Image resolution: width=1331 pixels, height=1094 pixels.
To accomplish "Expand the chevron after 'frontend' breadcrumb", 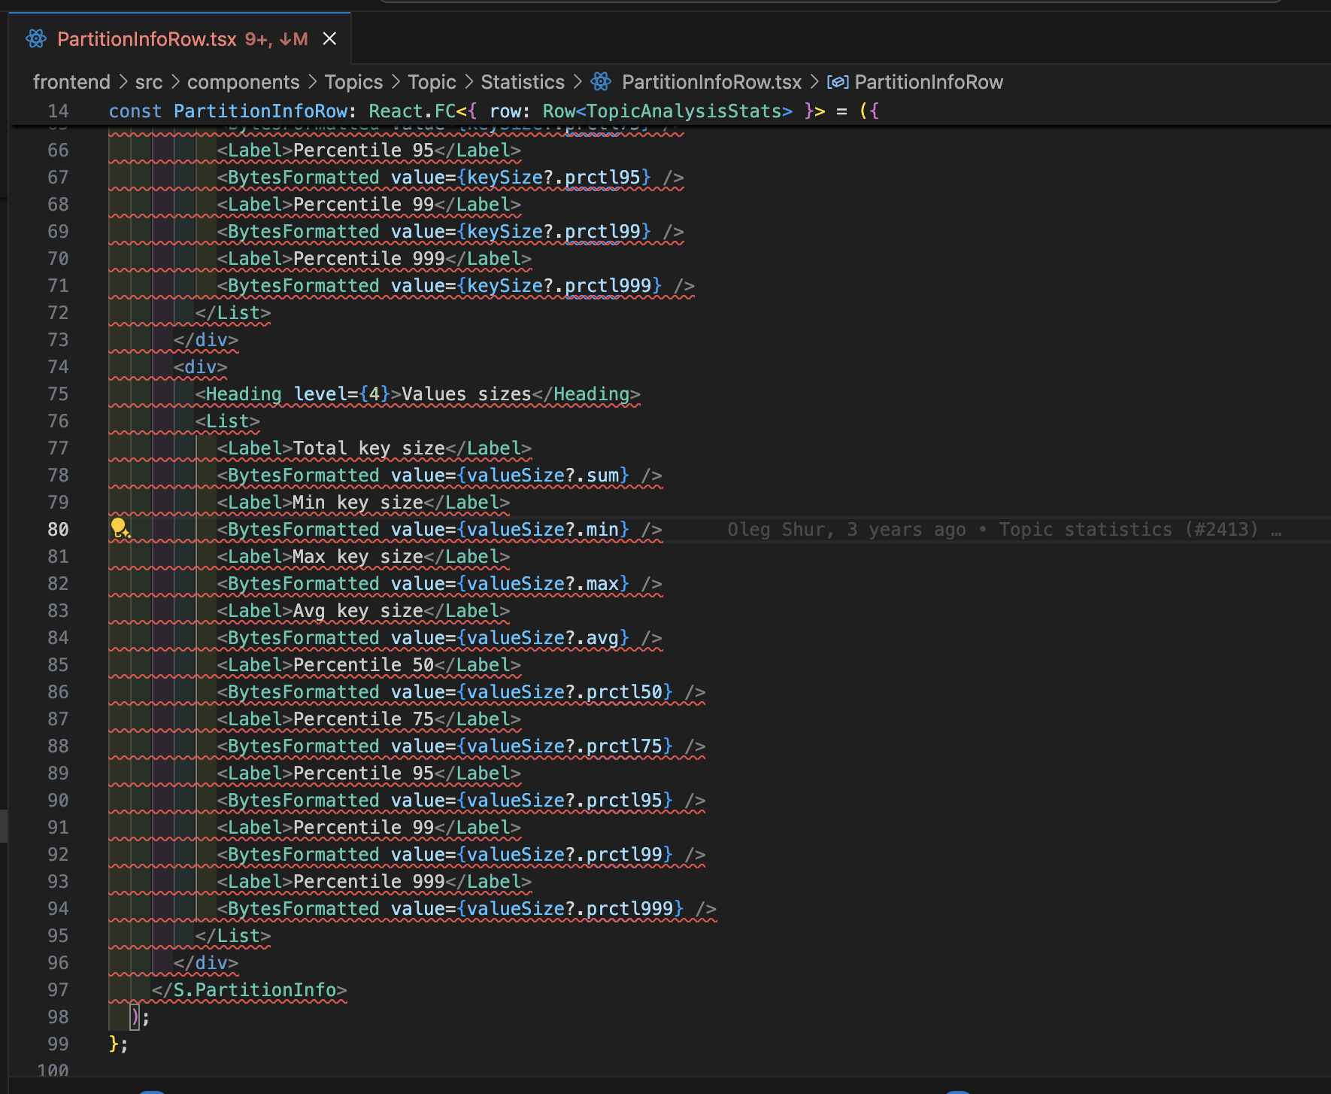I will pos(123,82).
